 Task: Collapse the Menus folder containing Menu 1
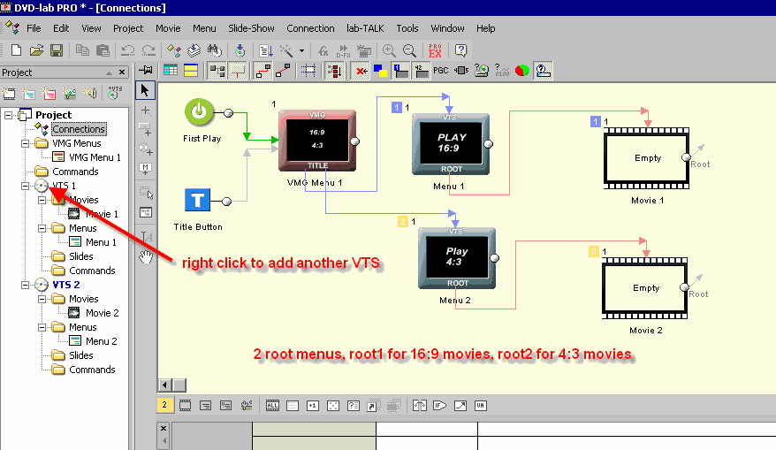click(42, 228)
